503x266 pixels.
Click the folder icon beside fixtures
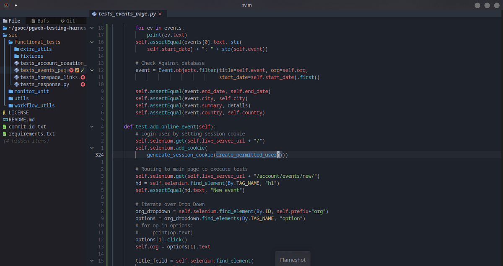point(17,56)
